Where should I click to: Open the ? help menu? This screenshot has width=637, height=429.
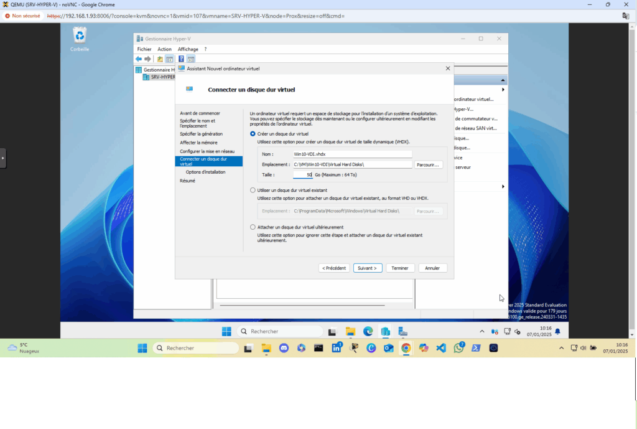205,49
